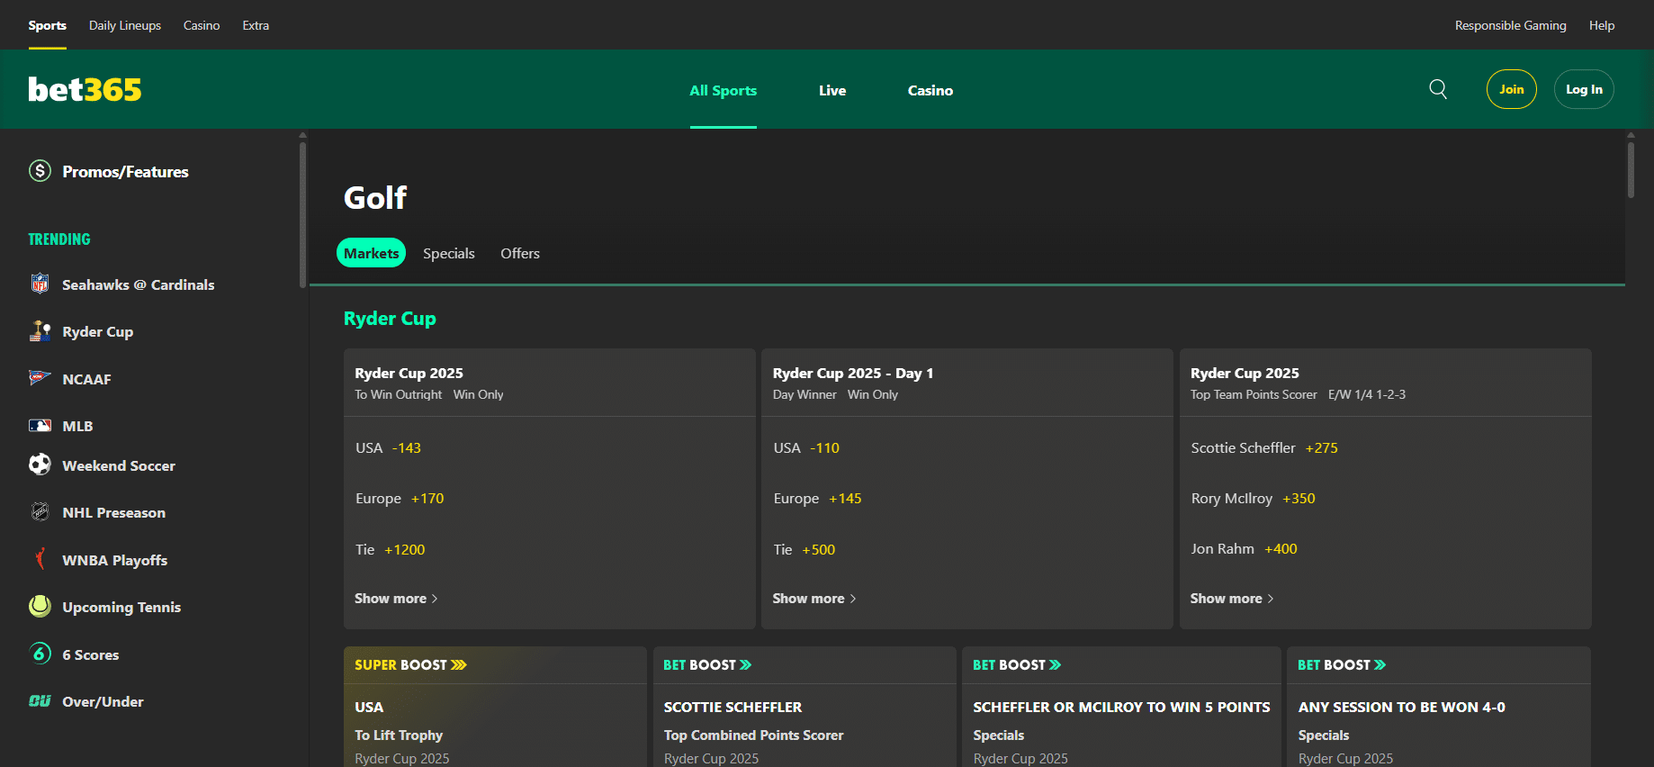Expand Show more under Day 1 Day Winner
1654x767 pixels.
(814, 599)
